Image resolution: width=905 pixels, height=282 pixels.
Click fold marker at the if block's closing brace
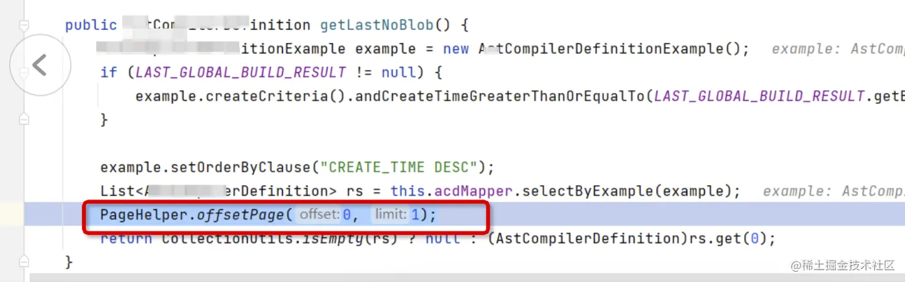(24, 120)
